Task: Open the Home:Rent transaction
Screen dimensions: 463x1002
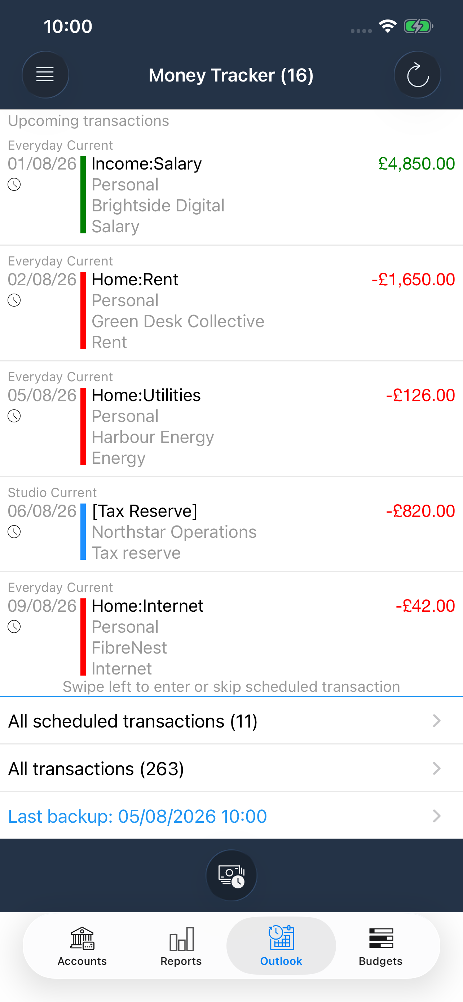Action: pyautogui.click(x=231, y=303)
